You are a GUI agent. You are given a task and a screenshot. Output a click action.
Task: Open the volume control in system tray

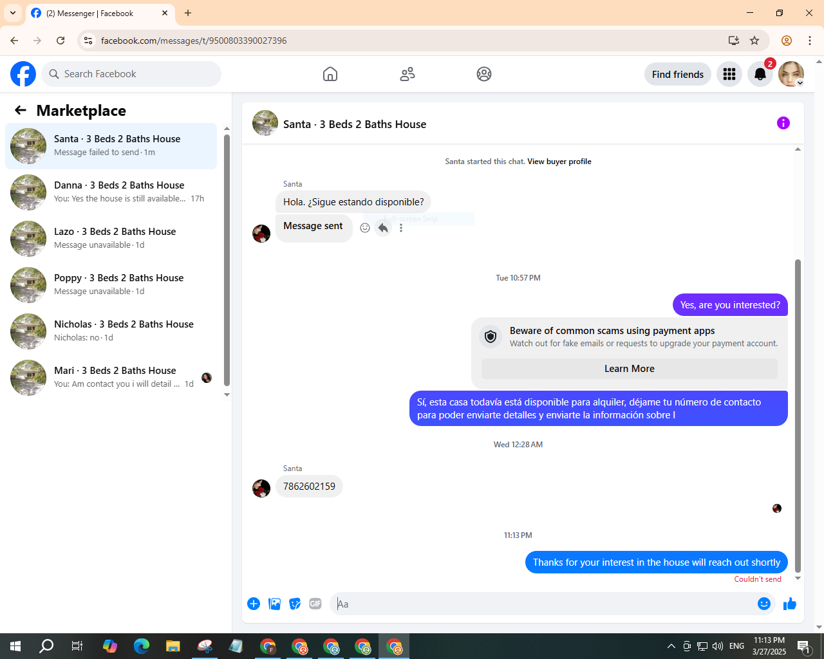pos(718,646)
